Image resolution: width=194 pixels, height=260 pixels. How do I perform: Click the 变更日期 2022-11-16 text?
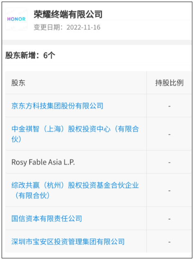click(x=67, y=27)
